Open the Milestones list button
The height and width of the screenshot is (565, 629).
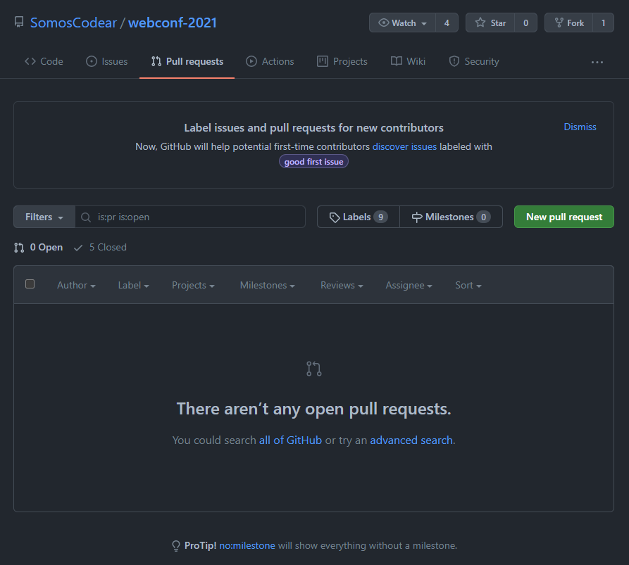click(451, 217)
